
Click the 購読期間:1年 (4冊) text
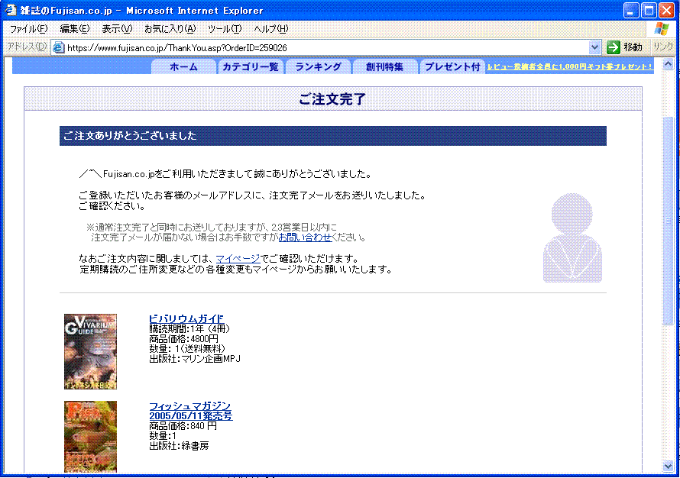tap(189, 329)
